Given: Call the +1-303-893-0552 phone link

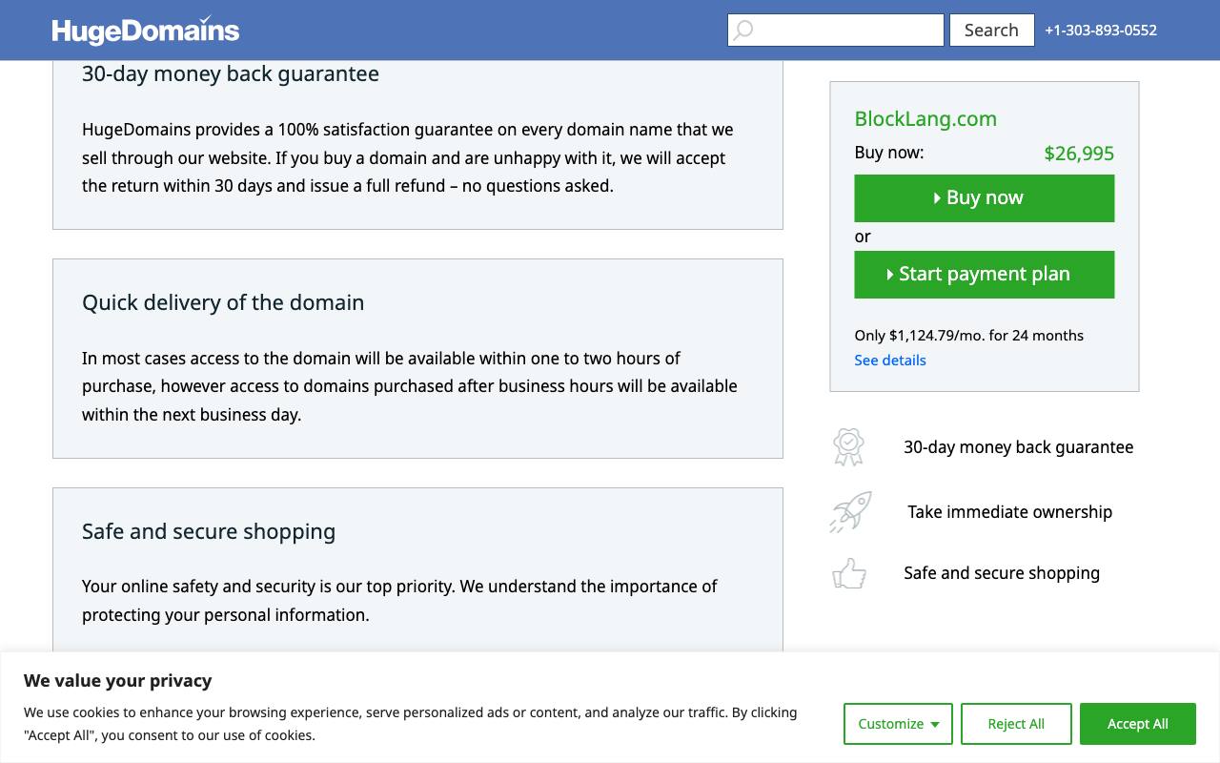Looking at the screenshot, I should 1101,30.
